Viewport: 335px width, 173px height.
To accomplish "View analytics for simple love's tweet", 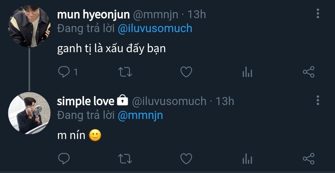I will click(x=247, y=159).
